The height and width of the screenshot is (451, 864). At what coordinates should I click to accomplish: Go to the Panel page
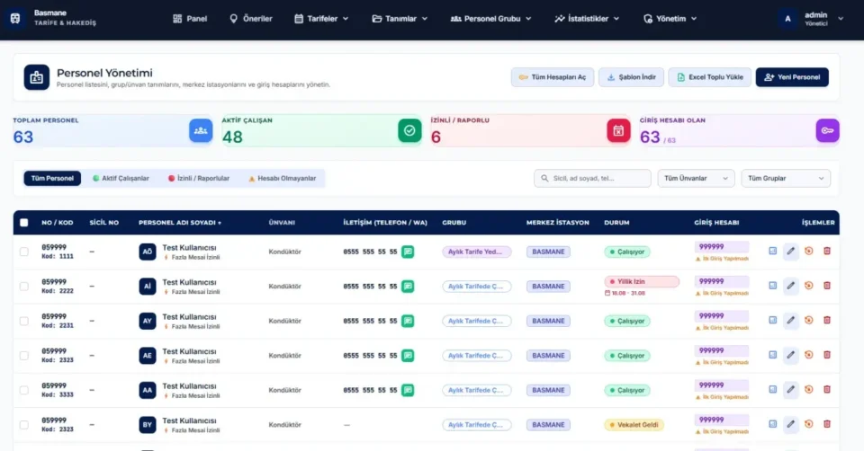[x=190, y=19]
